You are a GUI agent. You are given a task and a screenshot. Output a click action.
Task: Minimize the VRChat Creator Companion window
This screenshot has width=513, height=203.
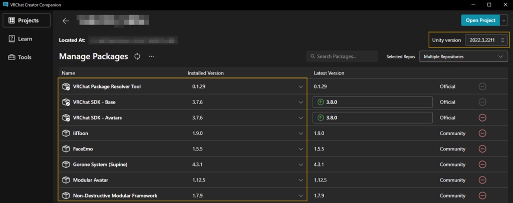click(x=473, y=4)
